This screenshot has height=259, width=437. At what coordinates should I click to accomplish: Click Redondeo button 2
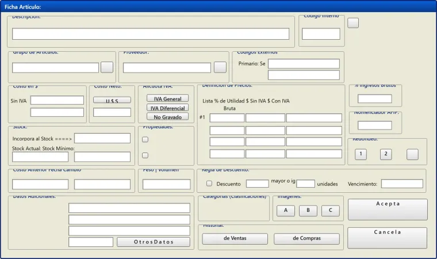point(386,154)
